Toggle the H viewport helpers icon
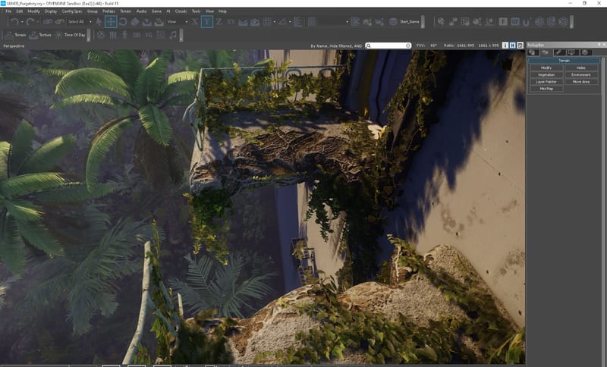Image resolution: width=607 pixels, height=367 pixels. 513,45
